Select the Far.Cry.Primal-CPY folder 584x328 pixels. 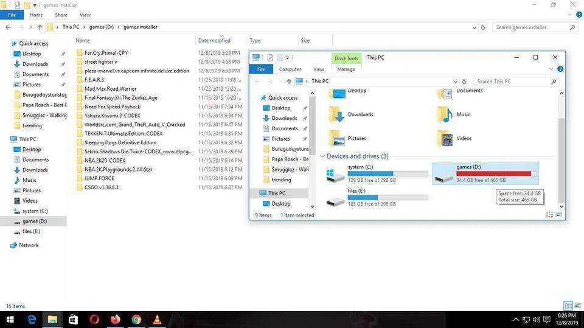106,53
